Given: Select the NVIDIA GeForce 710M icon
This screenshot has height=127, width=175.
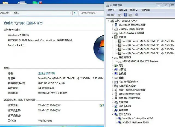Looking at the screenshot, I should pyautogui.click(x=120, y=123).
